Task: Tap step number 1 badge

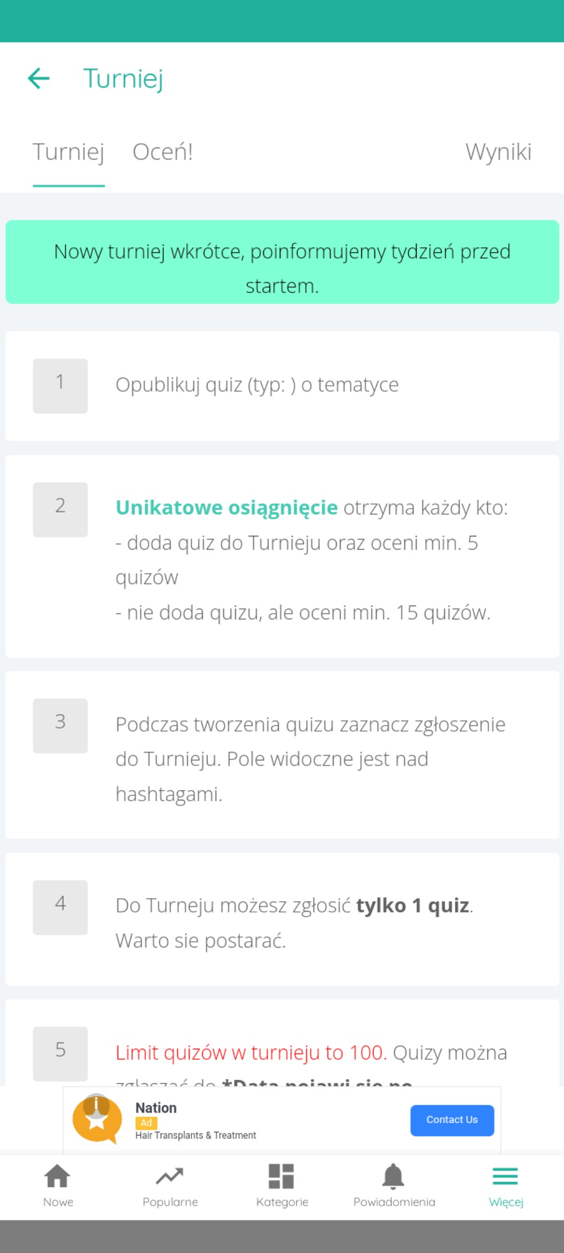Action: 60,386
